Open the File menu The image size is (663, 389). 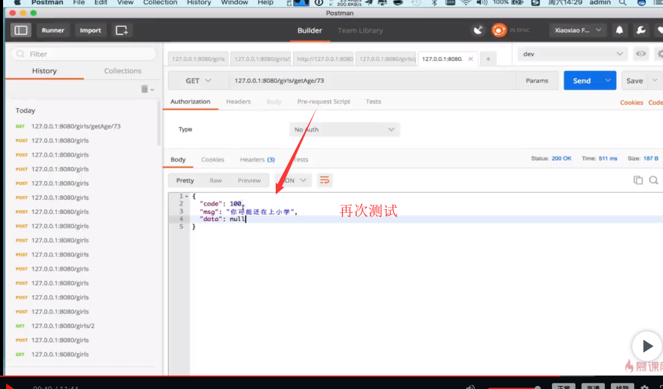coord(78,2)
